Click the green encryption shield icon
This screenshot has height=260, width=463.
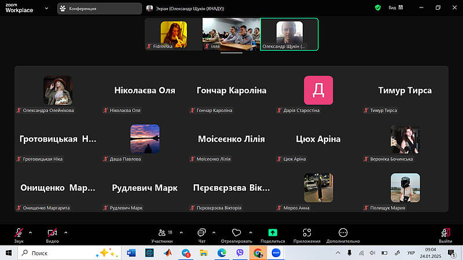click(378, 8)
